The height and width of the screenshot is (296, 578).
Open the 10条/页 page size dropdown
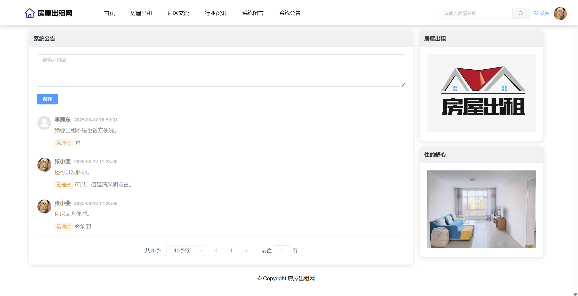click(185, 251)
